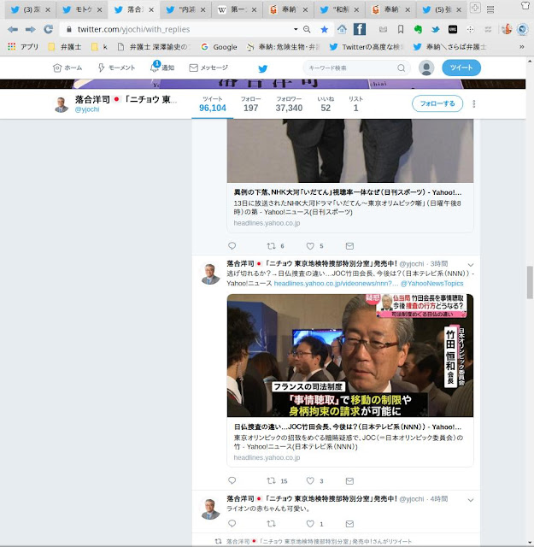The height and width of the screenshot is (547, 534).
Task: Open zoom magnifier icon in address bar
Action: pyautogui.click(x=307, y=30)
